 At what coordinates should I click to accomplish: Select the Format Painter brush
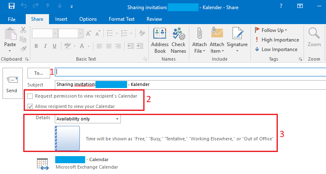point(23,49)
